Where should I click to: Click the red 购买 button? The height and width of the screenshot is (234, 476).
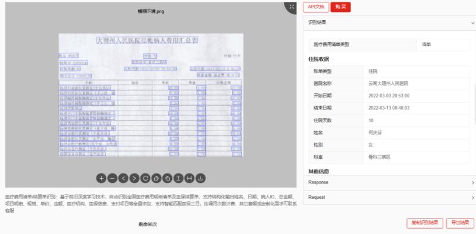click(340, 7)
